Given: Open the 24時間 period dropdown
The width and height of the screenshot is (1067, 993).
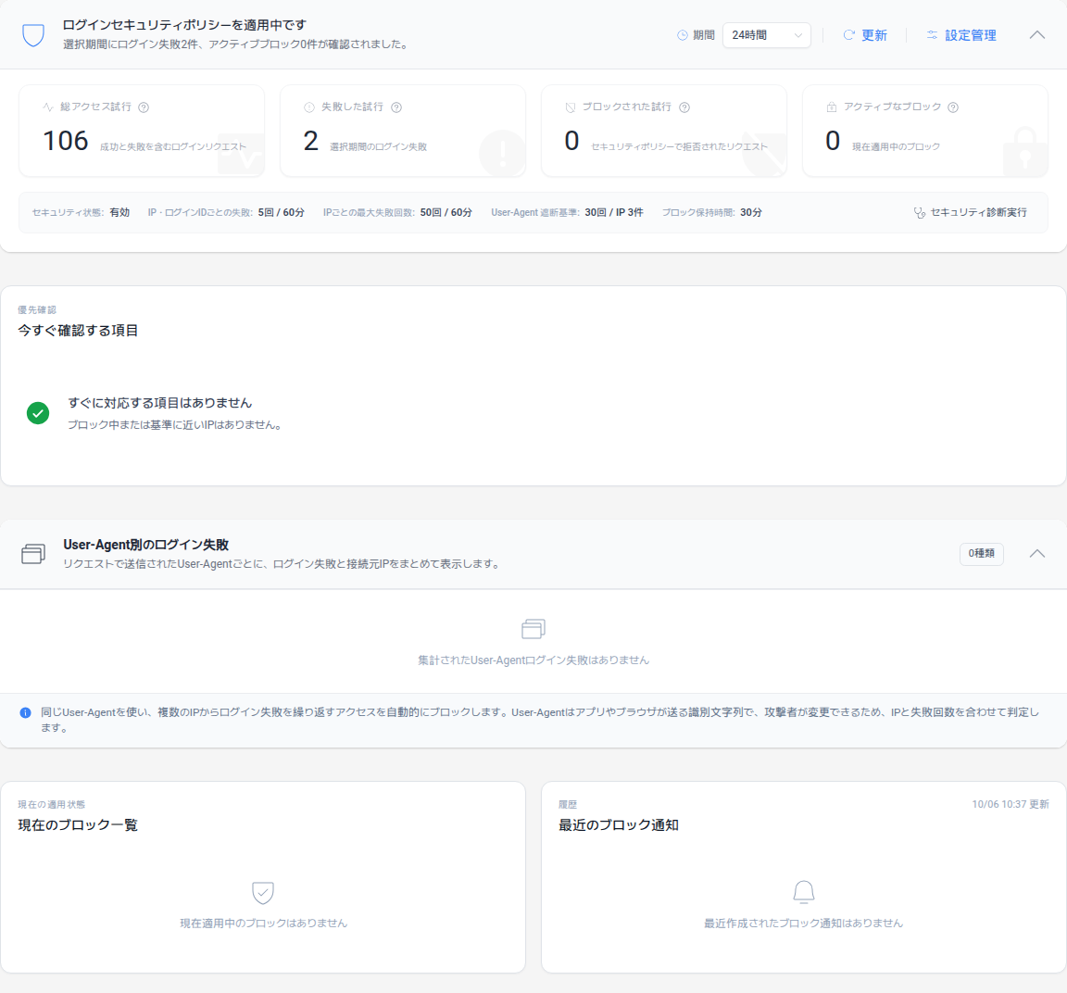Looking at the screenshot, I should tap(766, 35).
